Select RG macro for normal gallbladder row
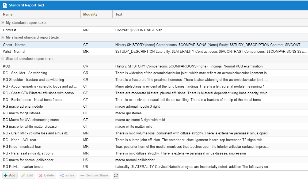Image resolution: width=308 pixels, height=181 pixels. [x=154, y=160]
